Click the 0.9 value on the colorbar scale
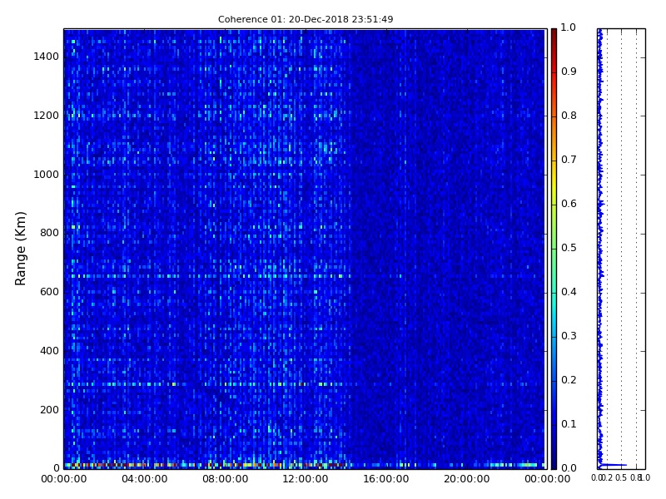The image size is (666, 499). click(569, 72)
